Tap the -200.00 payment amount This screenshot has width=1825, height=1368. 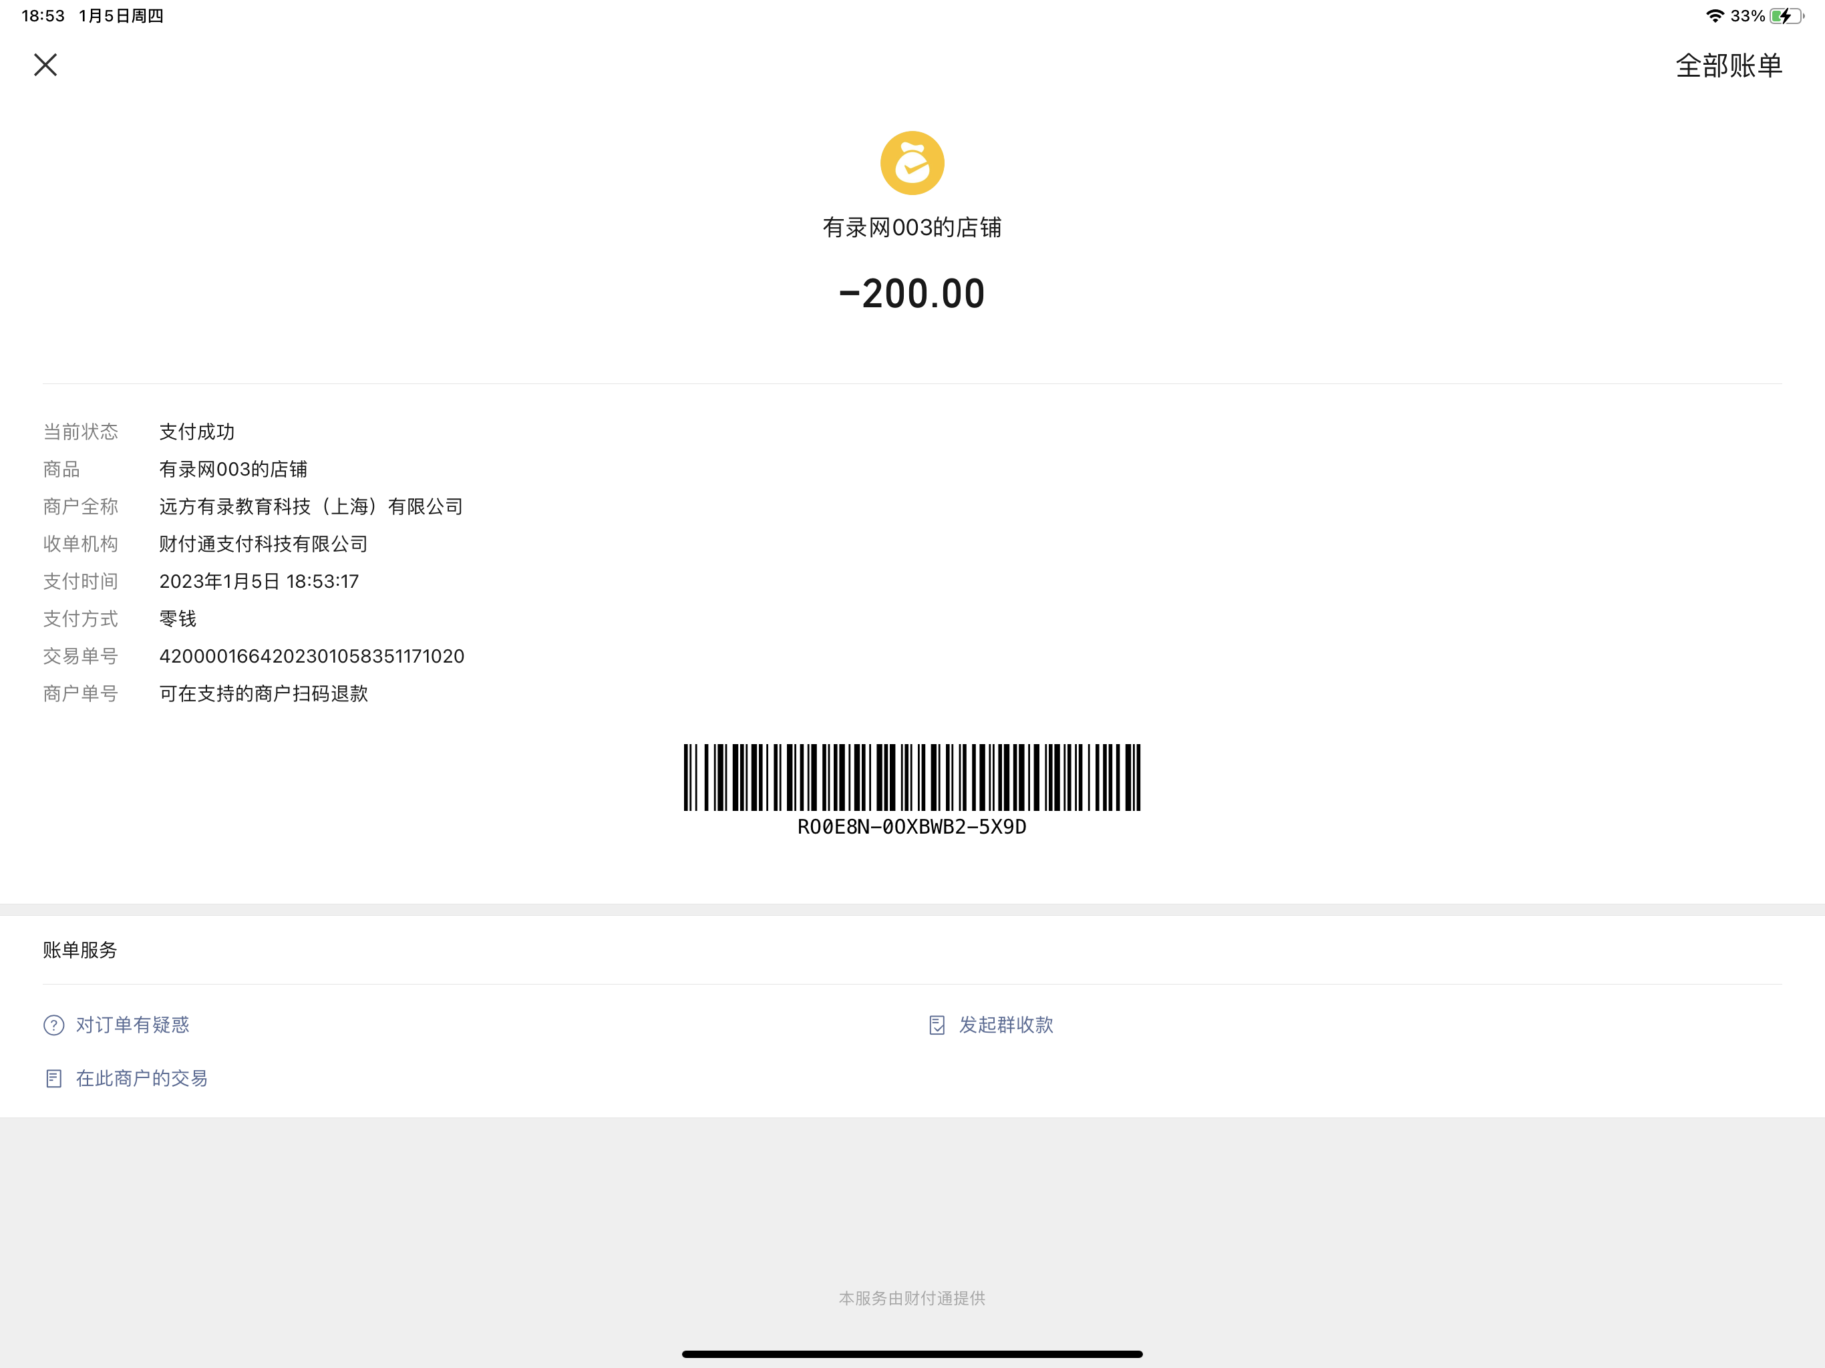coord(912,295)
